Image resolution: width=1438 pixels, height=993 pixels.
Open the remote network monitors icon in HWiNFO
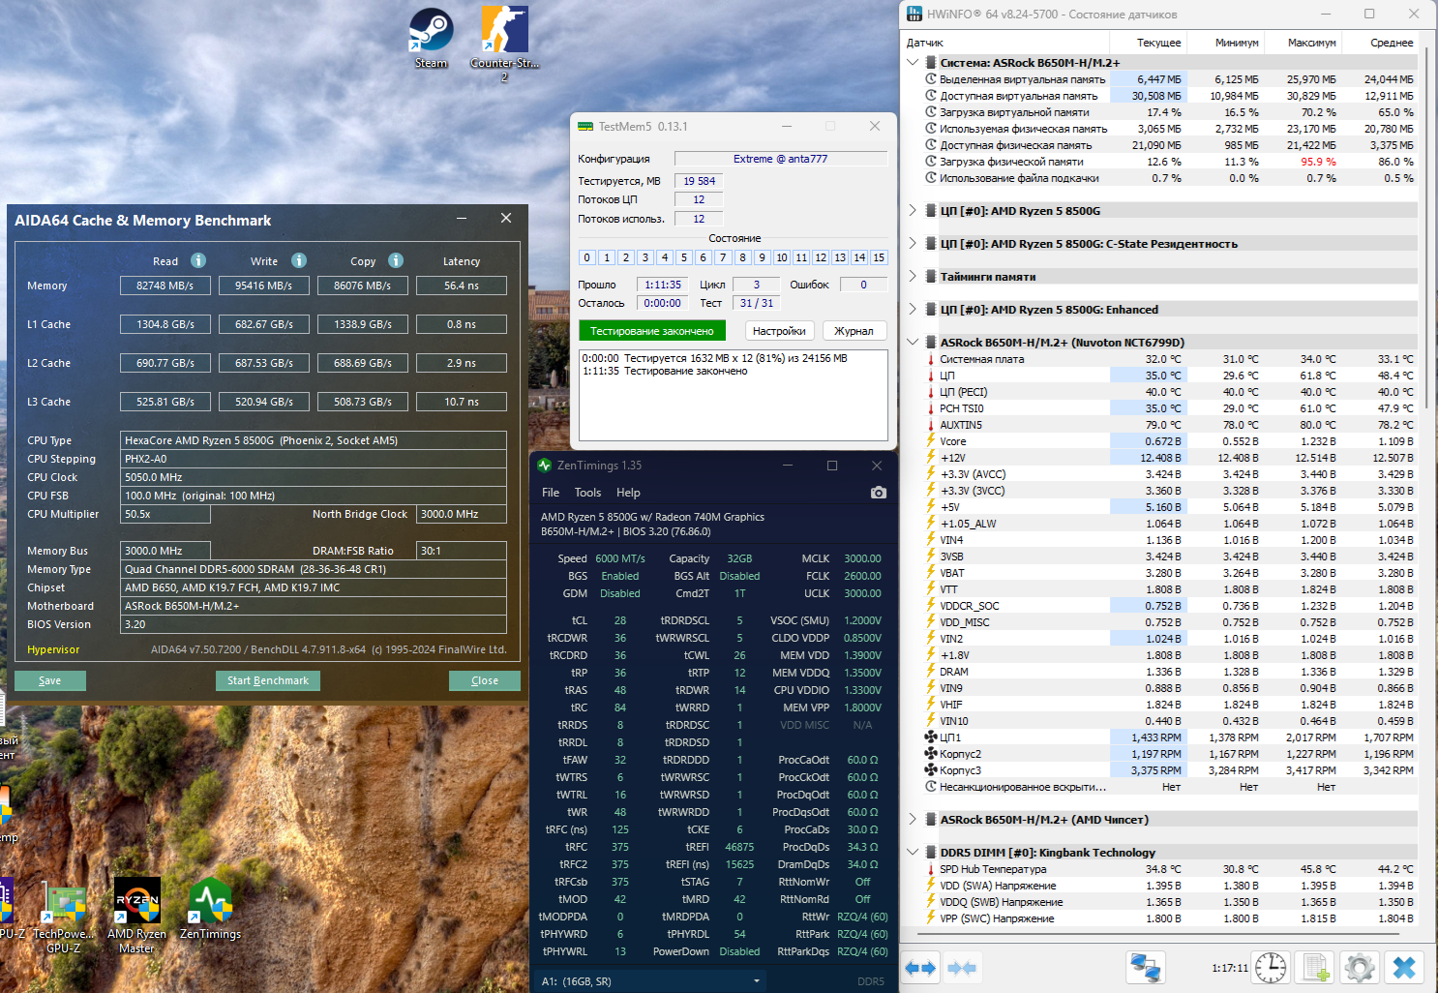[x=1146, y=967]
